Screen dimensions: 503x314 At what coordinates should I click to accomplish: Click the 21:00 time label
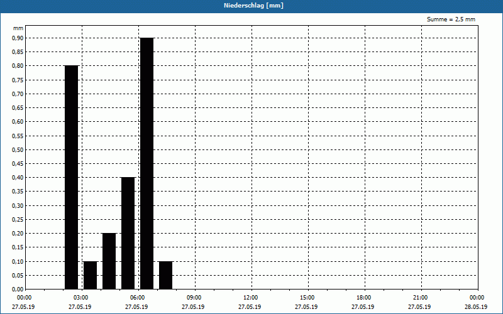[x=420, y=298]
